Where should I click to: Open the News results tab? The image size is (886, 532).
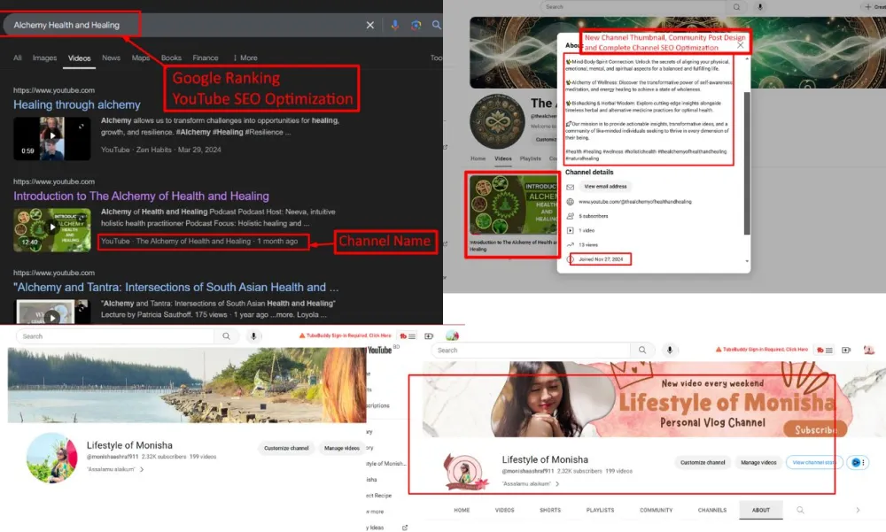point(112,58)
